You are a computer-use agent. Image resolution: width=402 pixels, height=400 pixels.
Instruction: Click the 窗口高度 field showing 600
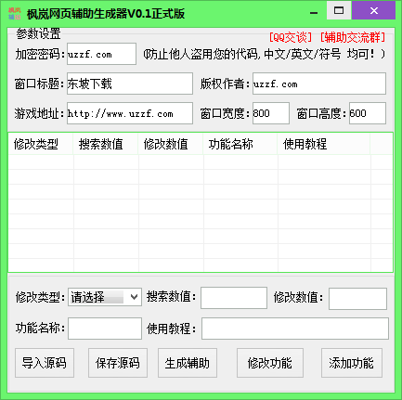[368, 113]
